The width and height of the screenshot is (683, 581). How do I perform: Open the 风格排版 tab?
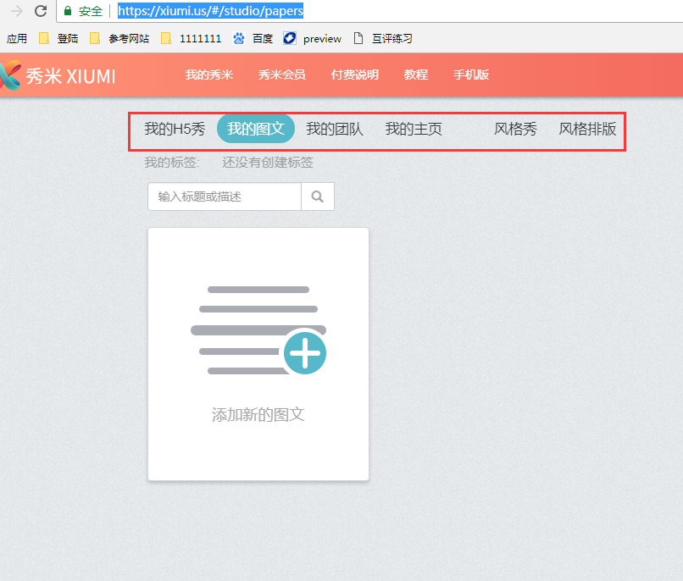point(588,130)
